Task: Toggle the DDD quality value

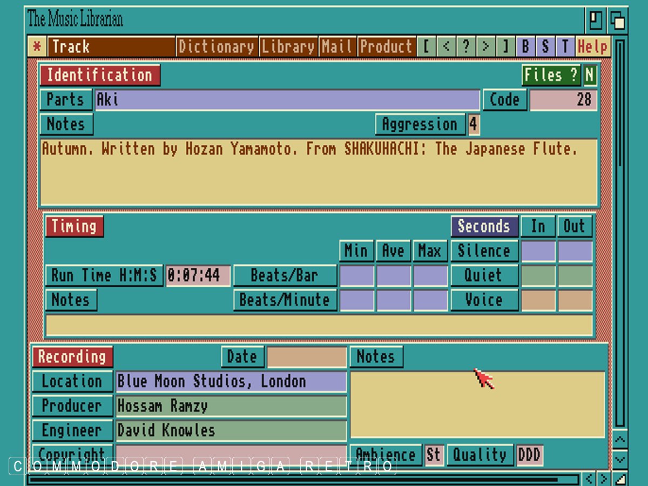Action: click(x=529, y=455)
